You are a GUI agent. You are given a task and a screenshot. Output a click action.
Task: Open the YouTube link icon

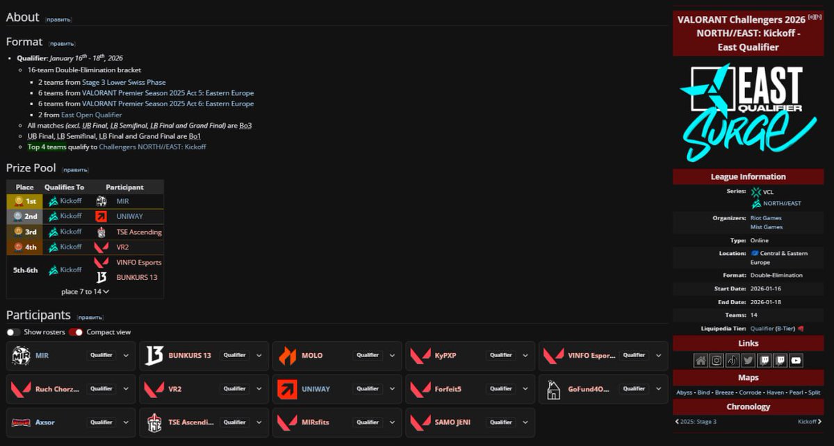pyautogui.click(x=796, y=360)
